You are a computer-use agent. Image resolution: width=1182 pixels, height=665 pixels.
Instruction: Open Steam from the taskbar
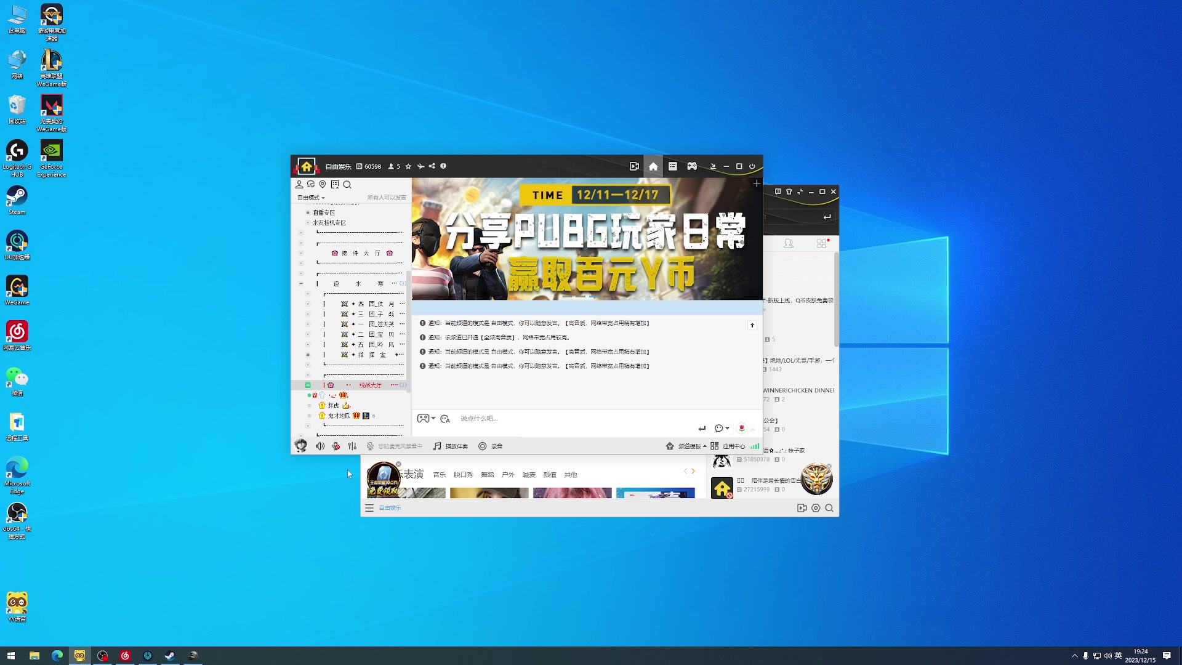click(x=170, y=656)
